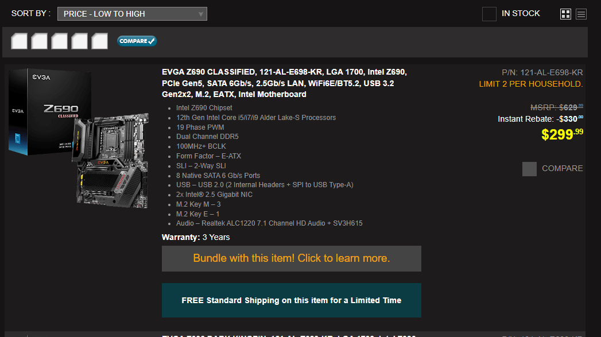
Task: Click the IN STOCK label
Action: 521,13
